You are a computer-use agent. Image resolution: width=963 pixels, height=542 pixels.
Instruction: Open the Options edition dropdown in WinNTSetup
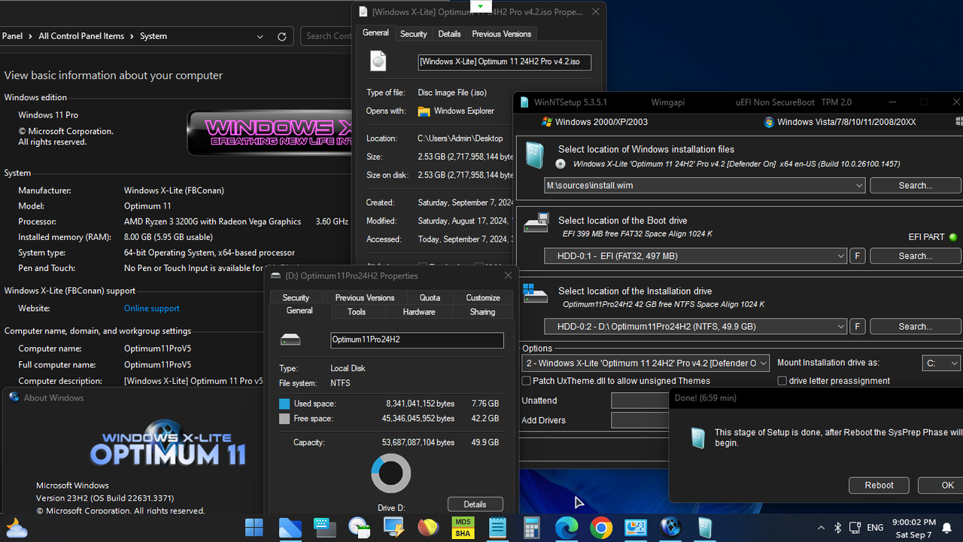(762, 363)
